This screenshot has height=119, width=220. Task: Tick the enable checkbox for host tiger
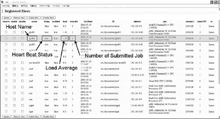pyautogui.click(x=14, y=111)
